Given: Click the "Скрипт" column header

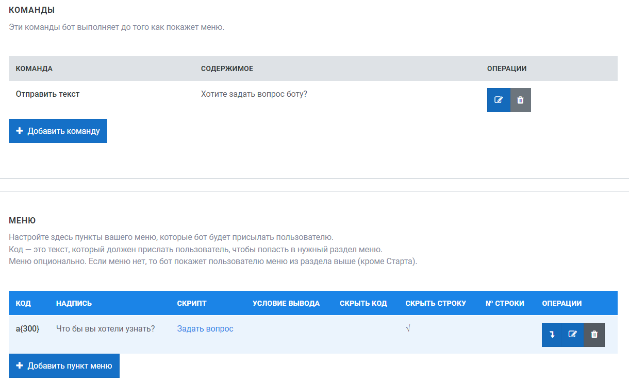Looking at the screenshot, I should 191,303.
